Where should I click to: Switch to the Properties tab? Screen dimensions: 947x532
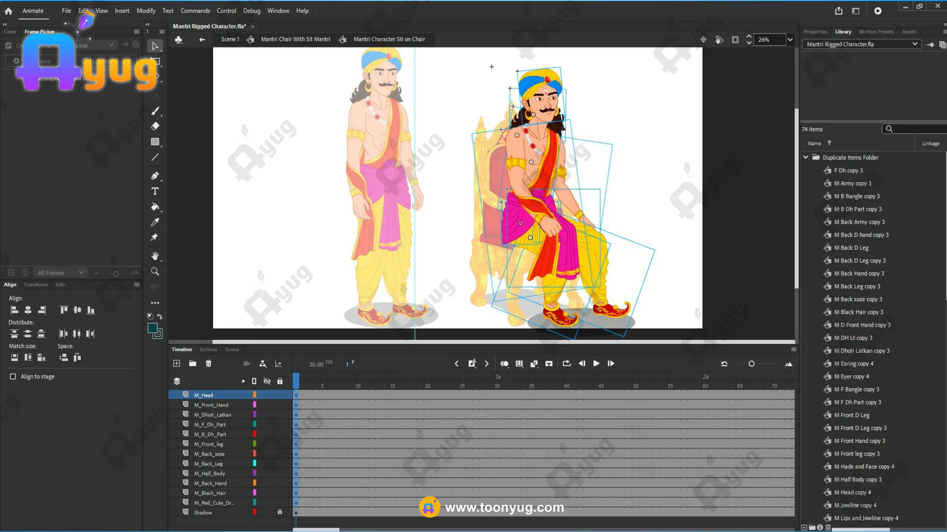coord(815,32)
